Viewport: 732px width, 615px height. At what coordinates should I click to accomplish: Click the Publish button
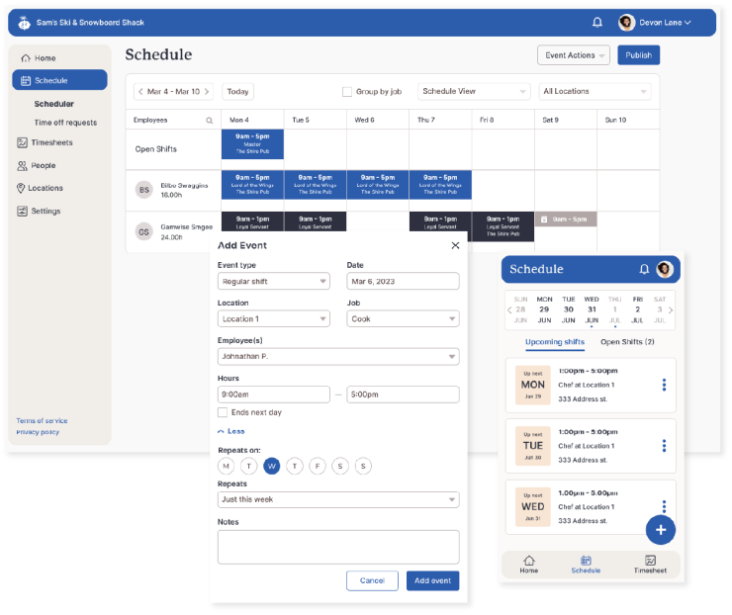638,55
